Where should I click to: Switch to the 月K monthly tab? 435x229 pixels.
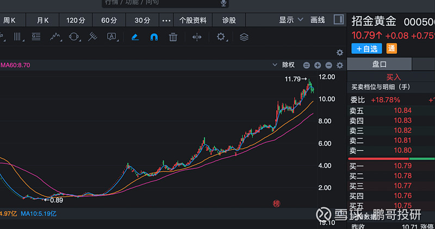[42, 20]
